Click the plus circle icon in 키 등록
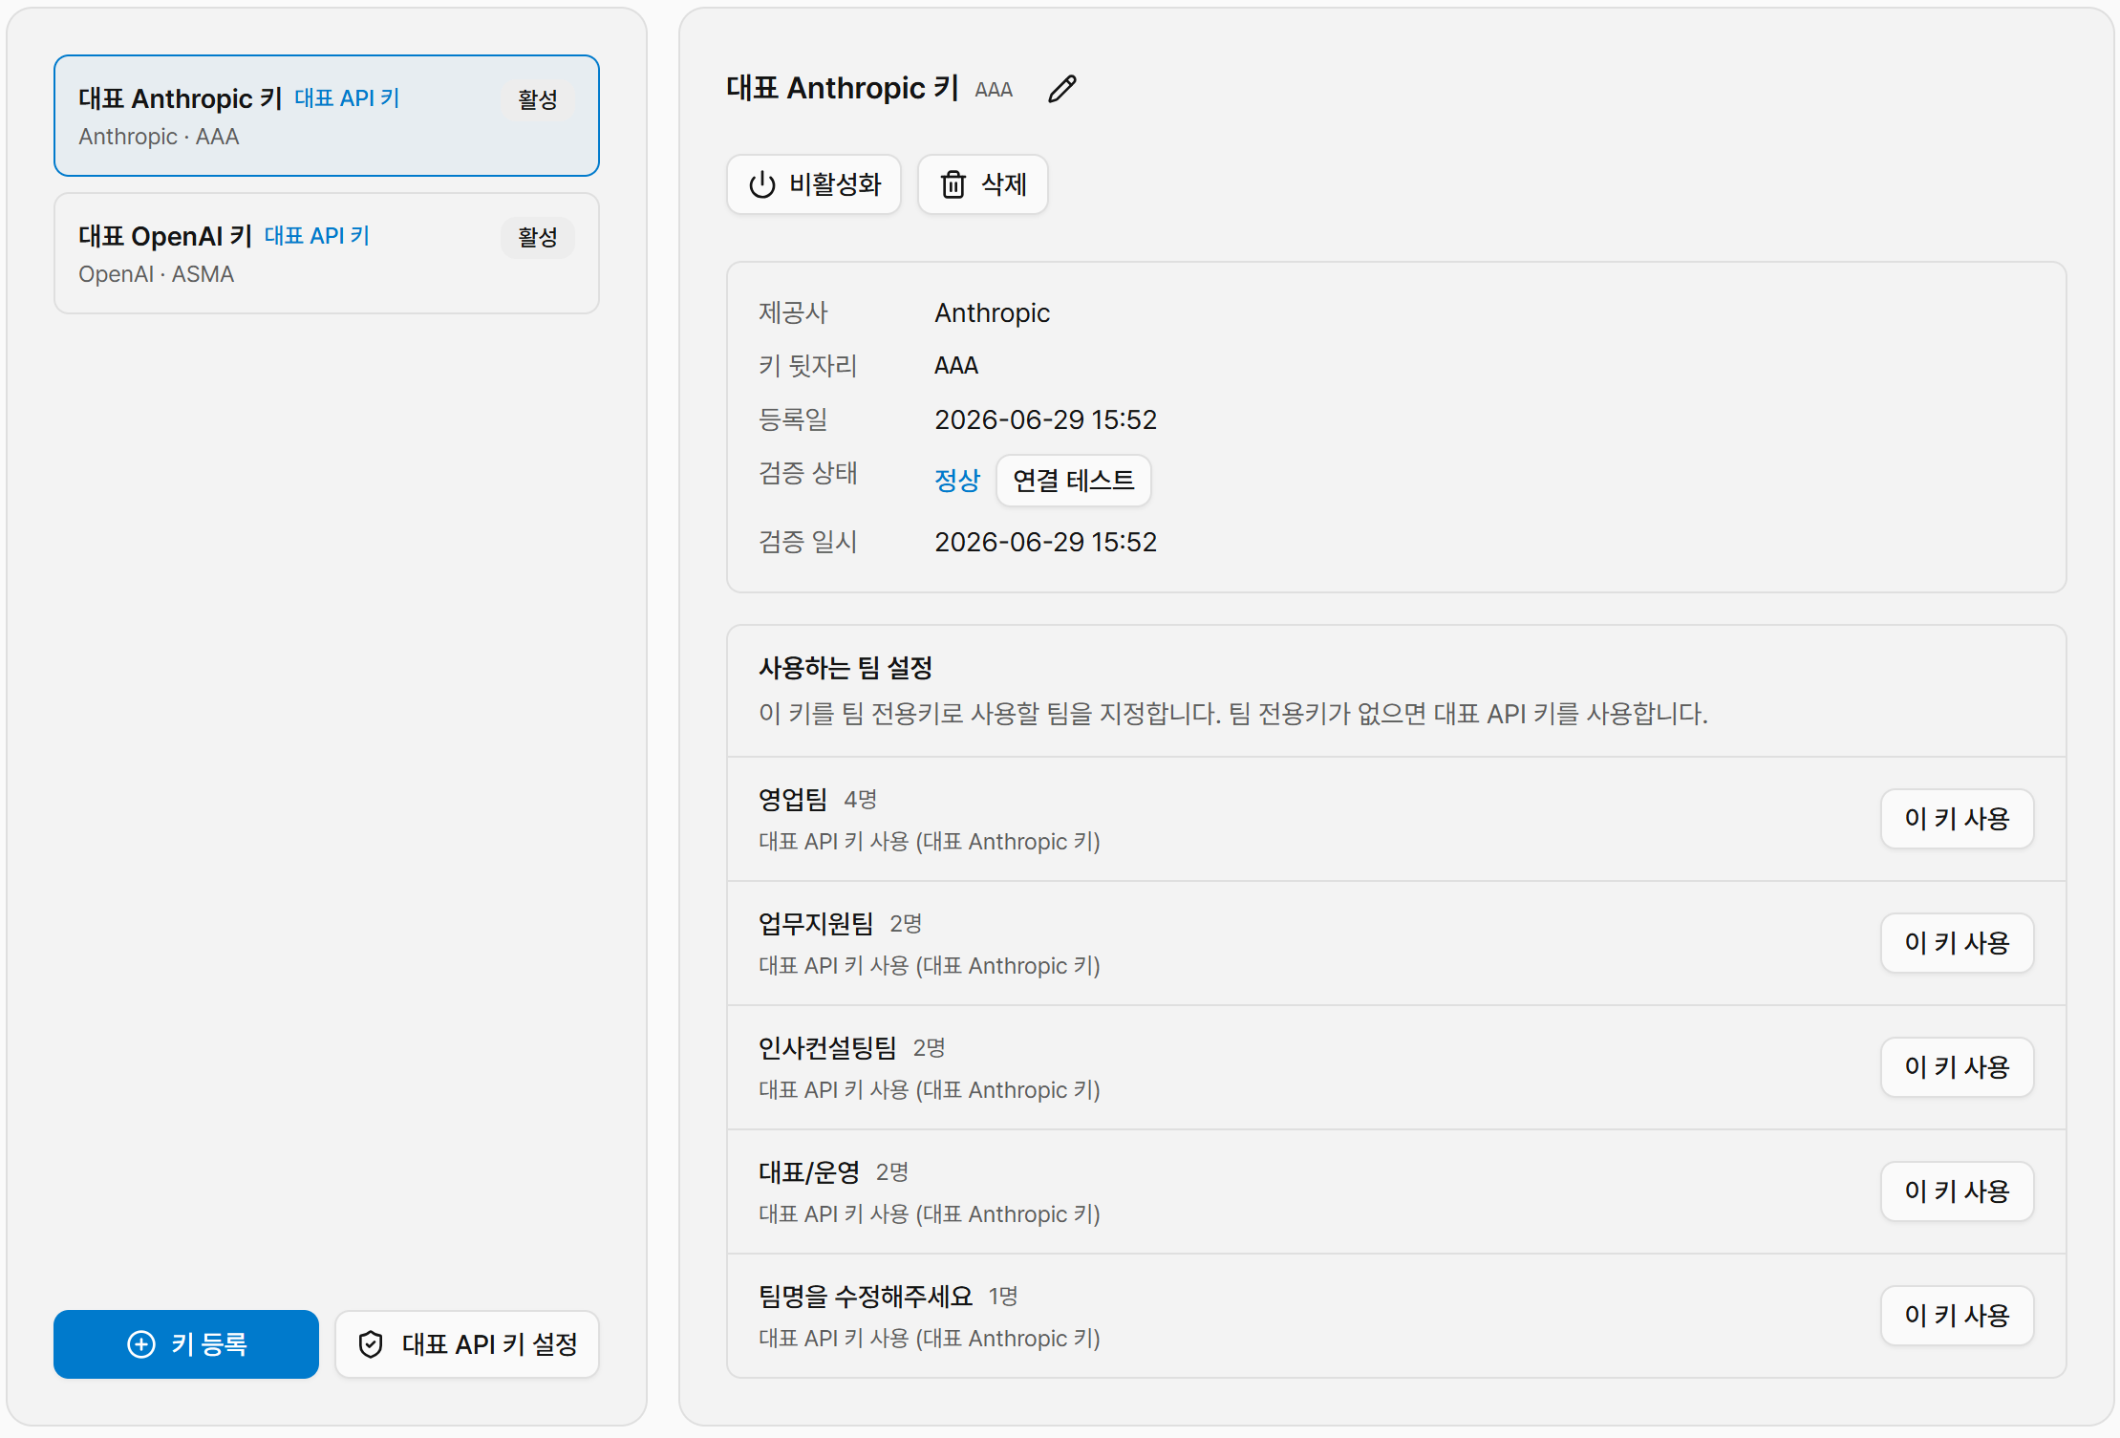This screenshot has width=2120, height=1438. coord(141,1344)
